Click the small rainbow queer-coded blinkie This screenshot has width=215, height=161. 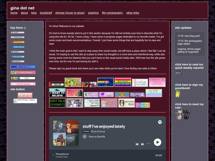click(x=143, y=105)
